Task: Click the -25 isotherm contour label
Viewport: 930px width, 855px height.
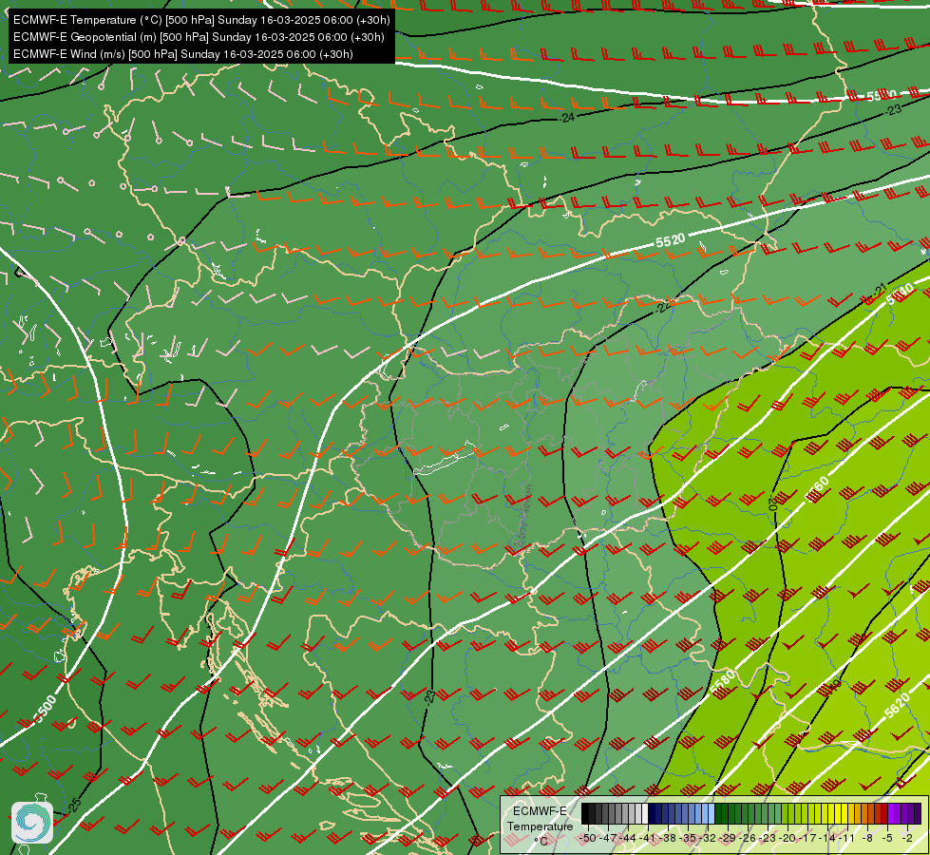Action: click(74, 806)
